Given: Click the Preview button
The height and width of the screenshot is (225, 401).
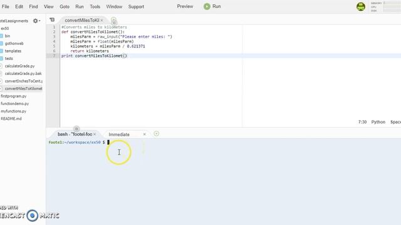Looking at the screenshot, I should coord(185,6).
